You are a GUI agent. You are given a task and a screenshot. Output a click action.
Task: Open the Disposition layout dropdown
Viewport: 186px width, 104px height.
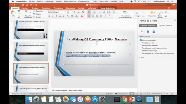click(39, 11)
